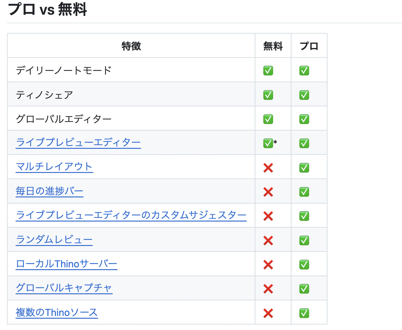402x330 pixels.
Task: Click the プロ check mark for グローバルエディター
Action: [304, 119]
